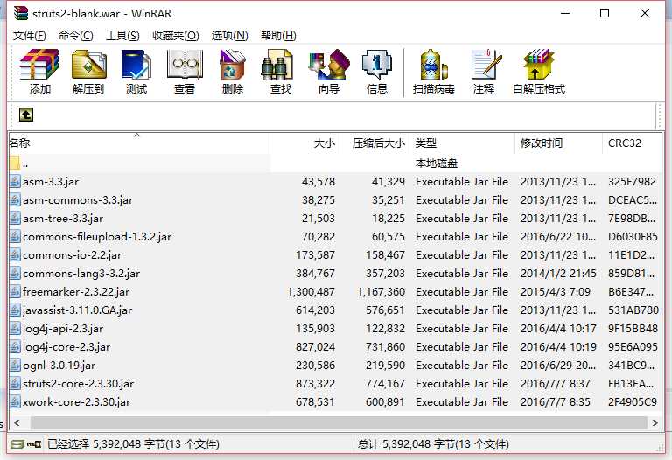Screen dimensions: 672x460
Task: Click the horizontal scrollbar right arrow
Action: [654, 422]
